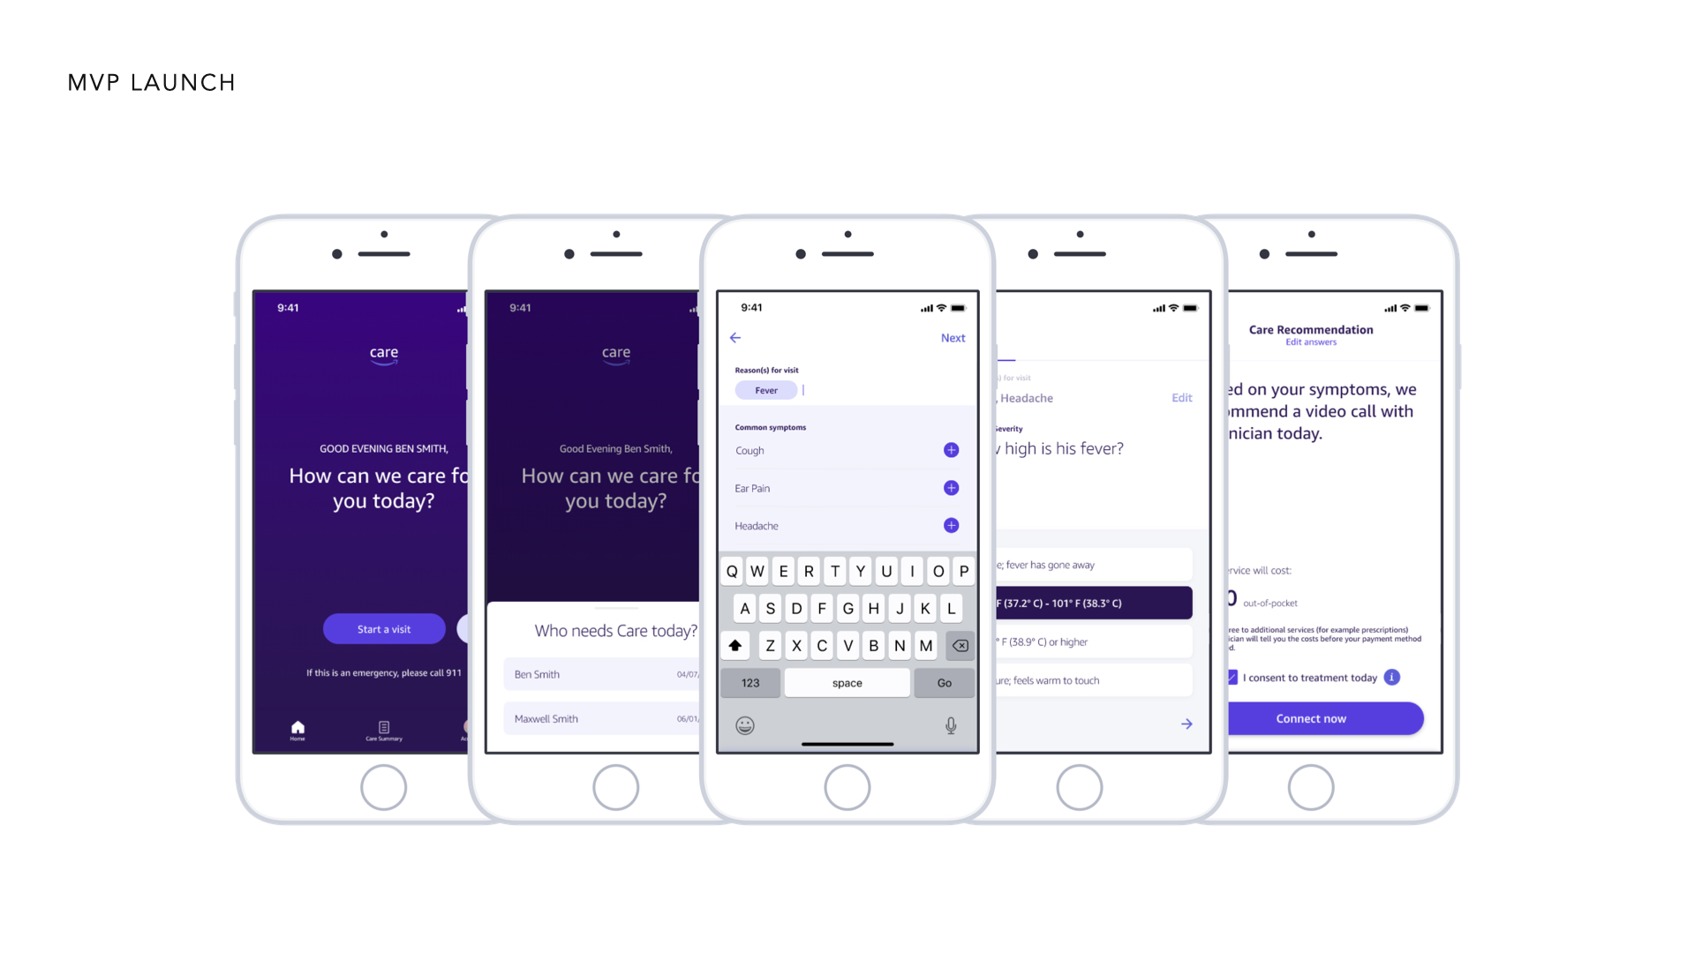Tap the Add symptom Ear Pain icon
1695x953 pixels.
click(953, 488)
